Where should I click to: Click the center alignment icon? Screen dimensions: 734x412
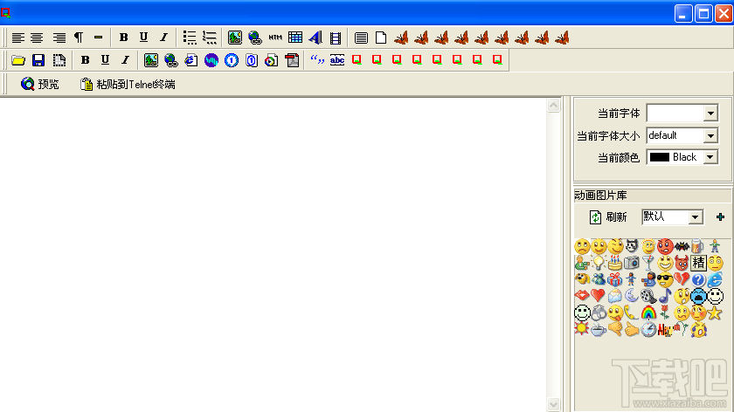coord(37,38)
